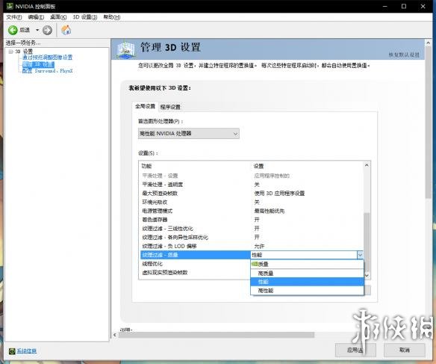The height and width of the screenshot is (364, 436).
Task: Select 管理 3D 设置 in task tree
Action: (x=38, y=64)
